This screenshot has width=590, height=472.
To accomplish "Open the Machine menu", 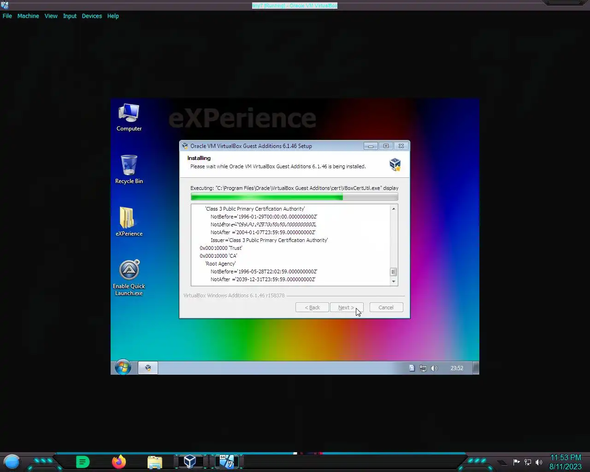I will pos(28,16).
